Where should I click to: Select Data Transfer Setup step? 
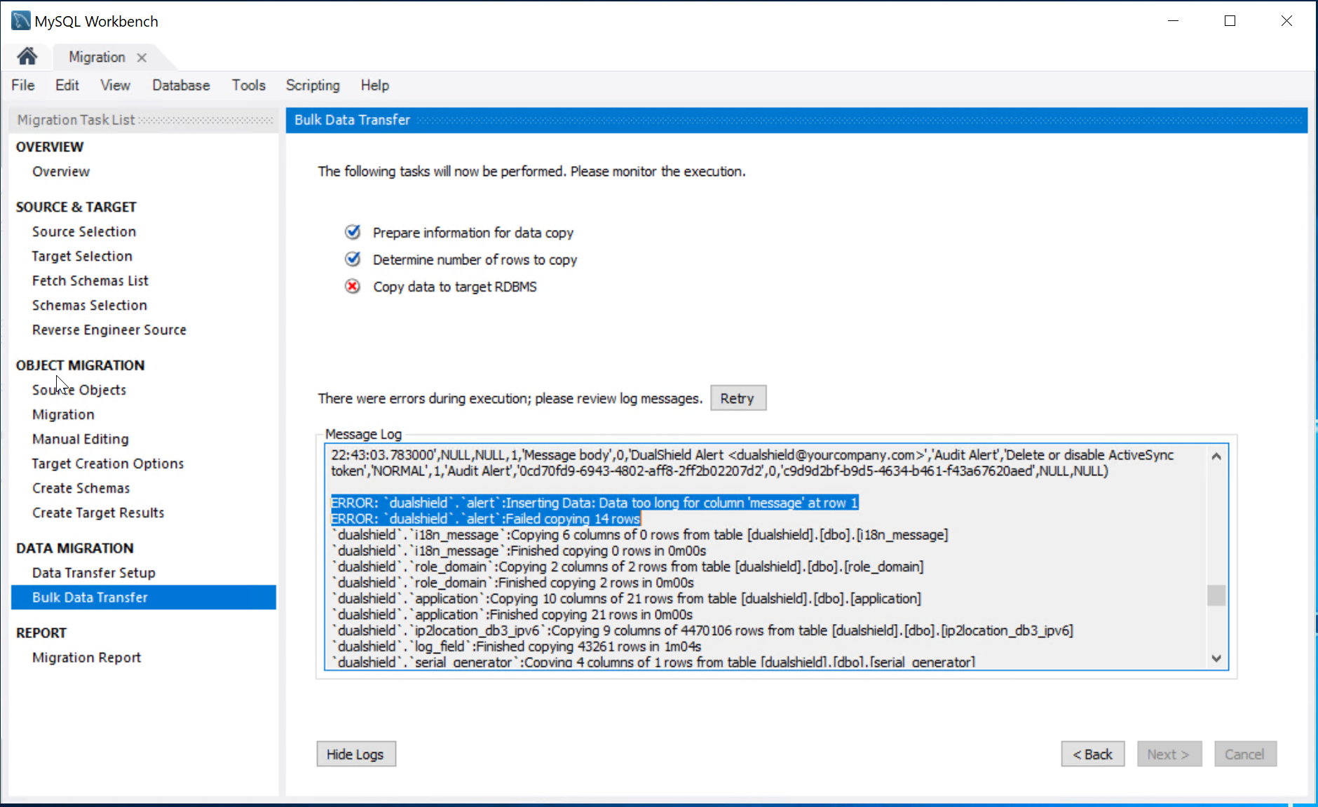pos(93,573)
